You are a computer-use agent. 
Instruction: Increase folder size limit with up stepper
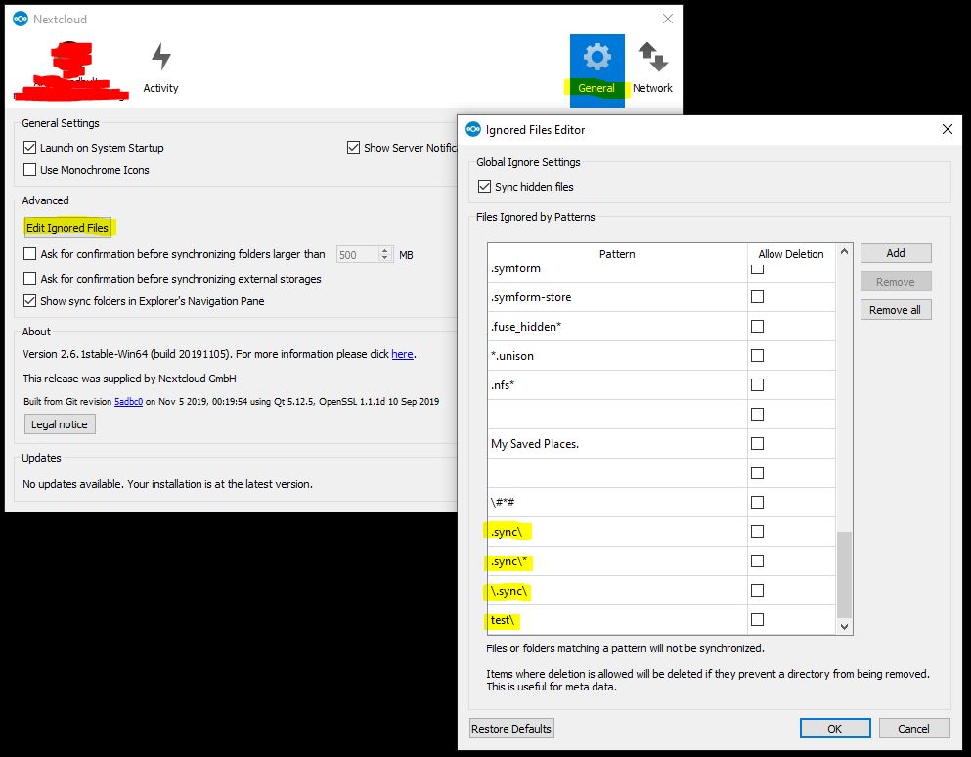pyautogui.click(x=384, y=251)
